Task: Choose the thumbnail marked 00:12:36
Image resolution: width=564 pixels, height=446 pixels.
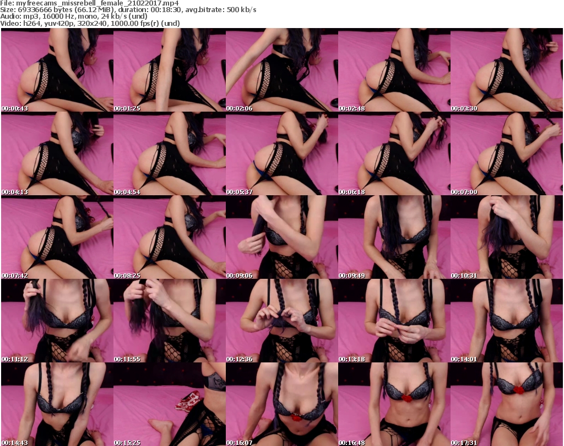Action: (282, 321)
